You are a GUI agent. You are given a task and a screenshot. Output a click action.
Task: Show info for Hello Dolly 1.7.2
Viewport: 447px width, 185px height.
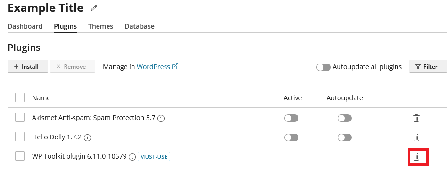[88, 138]
